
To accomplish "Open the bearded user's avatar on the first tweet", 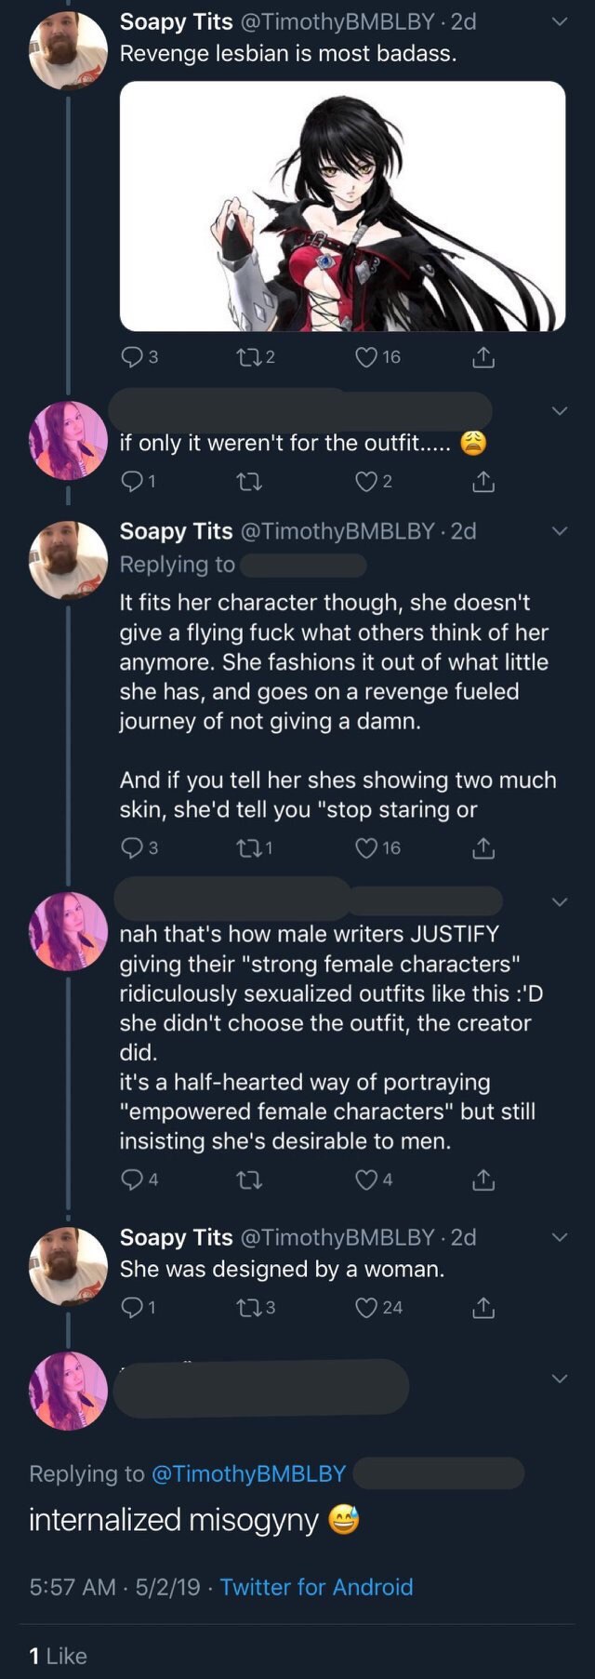I will pos(69,51).
